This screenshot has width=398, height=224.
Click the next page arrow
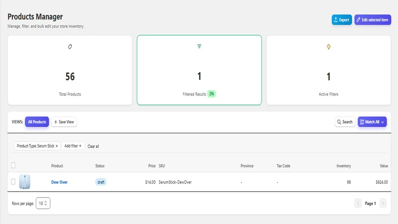click(x=383, y=203)
